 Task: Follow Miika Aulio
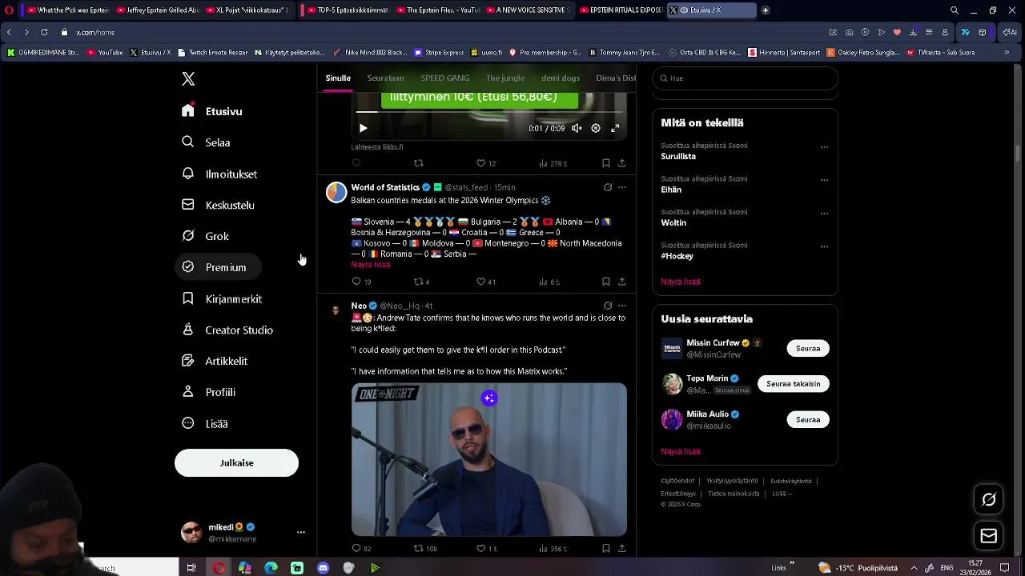click(808, 419)
